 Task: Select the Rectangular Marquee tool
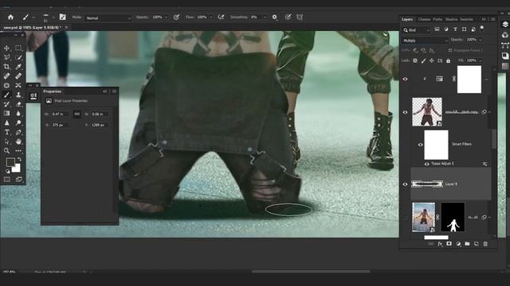18,48
